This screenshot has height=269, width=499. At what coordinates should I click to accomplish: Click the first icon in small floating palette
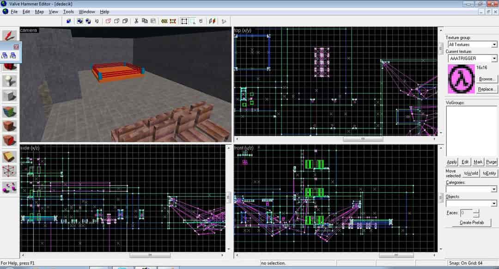(5, 56)
